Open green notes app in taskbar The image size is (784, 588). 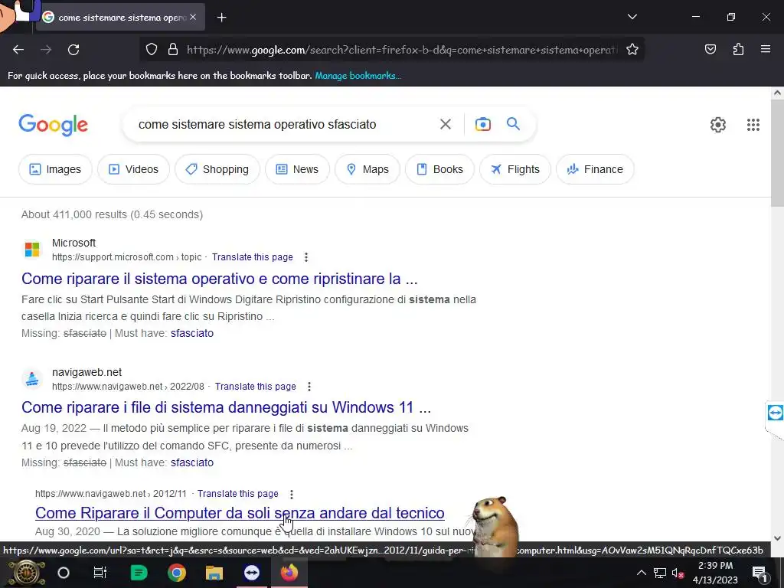coord(139,573)
